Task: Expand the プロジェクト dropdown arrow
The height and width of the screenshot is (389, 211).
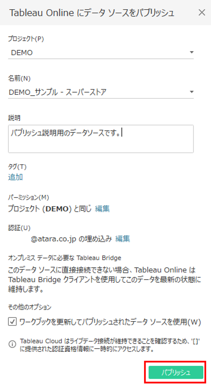Action: pos(192,52)
